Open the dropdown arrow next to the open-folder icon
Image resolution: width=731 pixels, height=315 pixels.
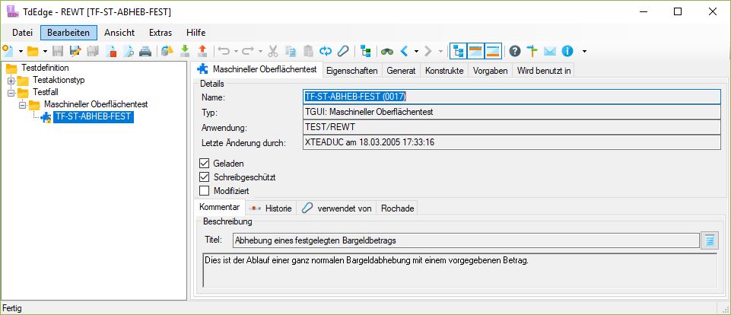coord(45,52)
